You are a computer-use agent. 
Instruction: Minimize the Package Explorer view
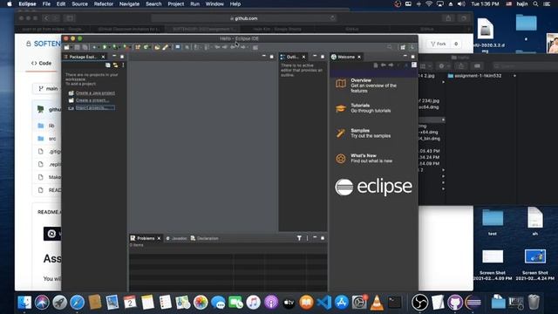(114, 57)
